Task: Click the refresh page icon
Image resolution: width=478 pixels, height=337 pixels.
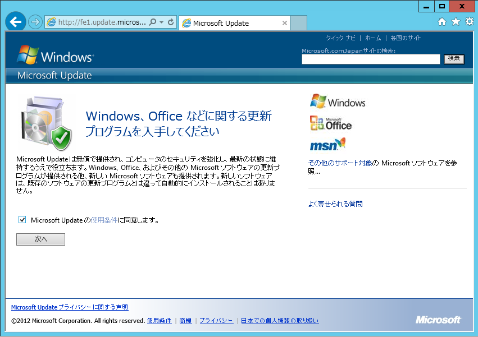Action: (x=171, y=22)
